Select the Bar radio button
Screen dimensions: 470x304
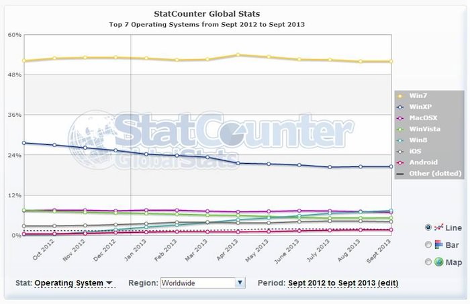(x=428, y=245)
